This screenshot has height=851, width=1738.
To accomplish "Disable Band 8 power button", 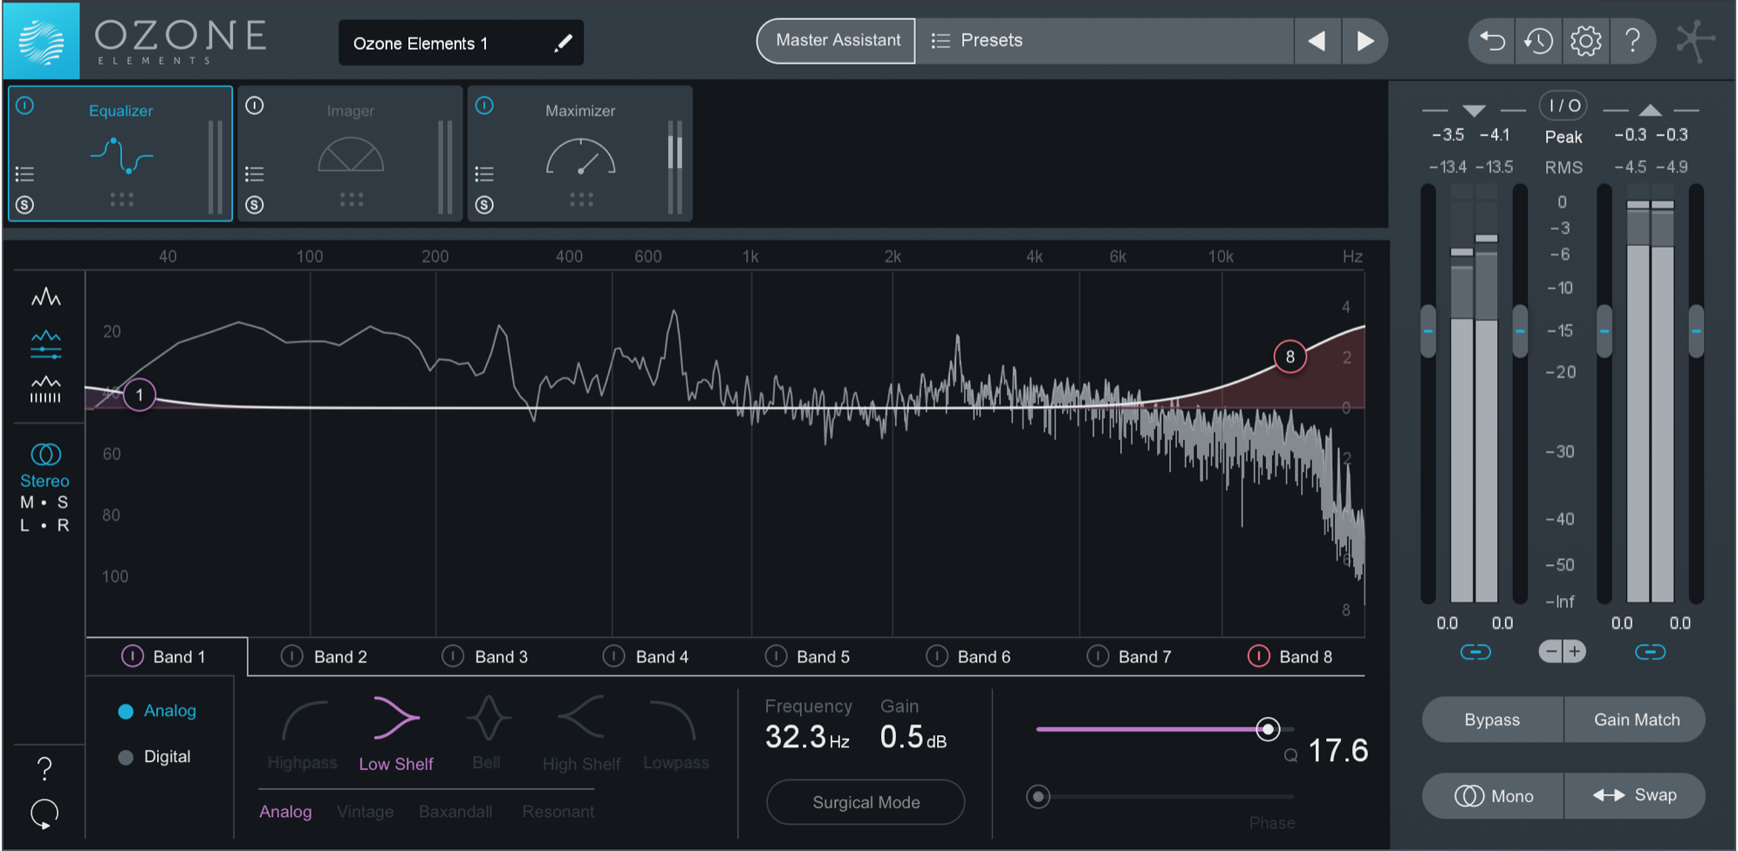I will [1258, 656].
